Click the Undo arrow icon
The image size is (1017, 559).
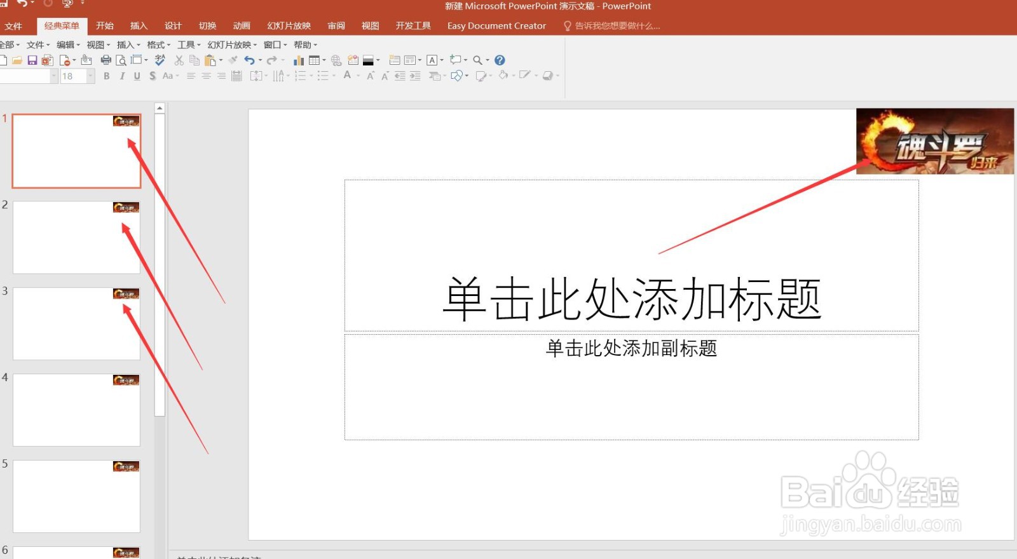pos(250,60)
